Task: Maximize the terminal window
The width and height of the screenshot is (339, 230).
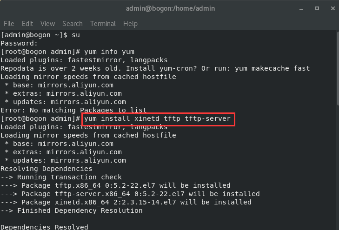Action: (x=317, y=8)
